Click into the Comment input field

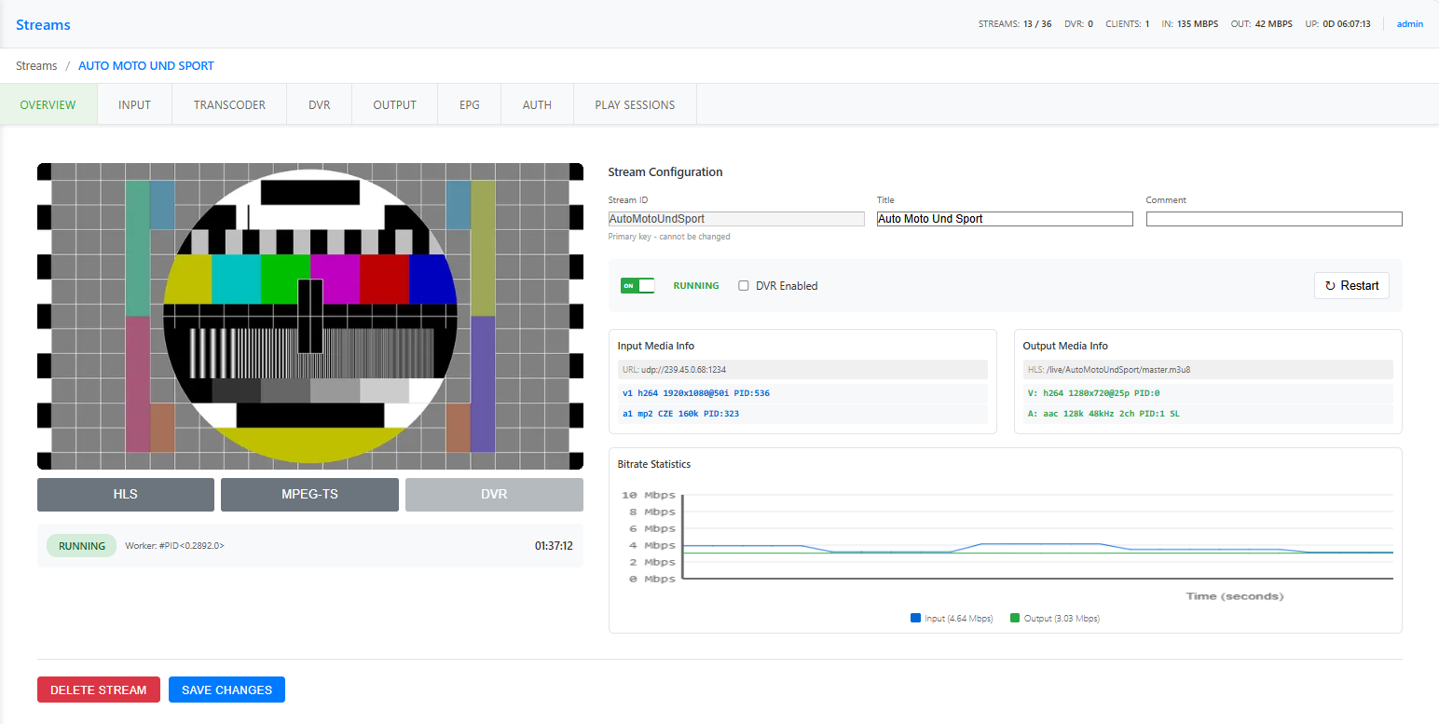[x=1274, y=219]
